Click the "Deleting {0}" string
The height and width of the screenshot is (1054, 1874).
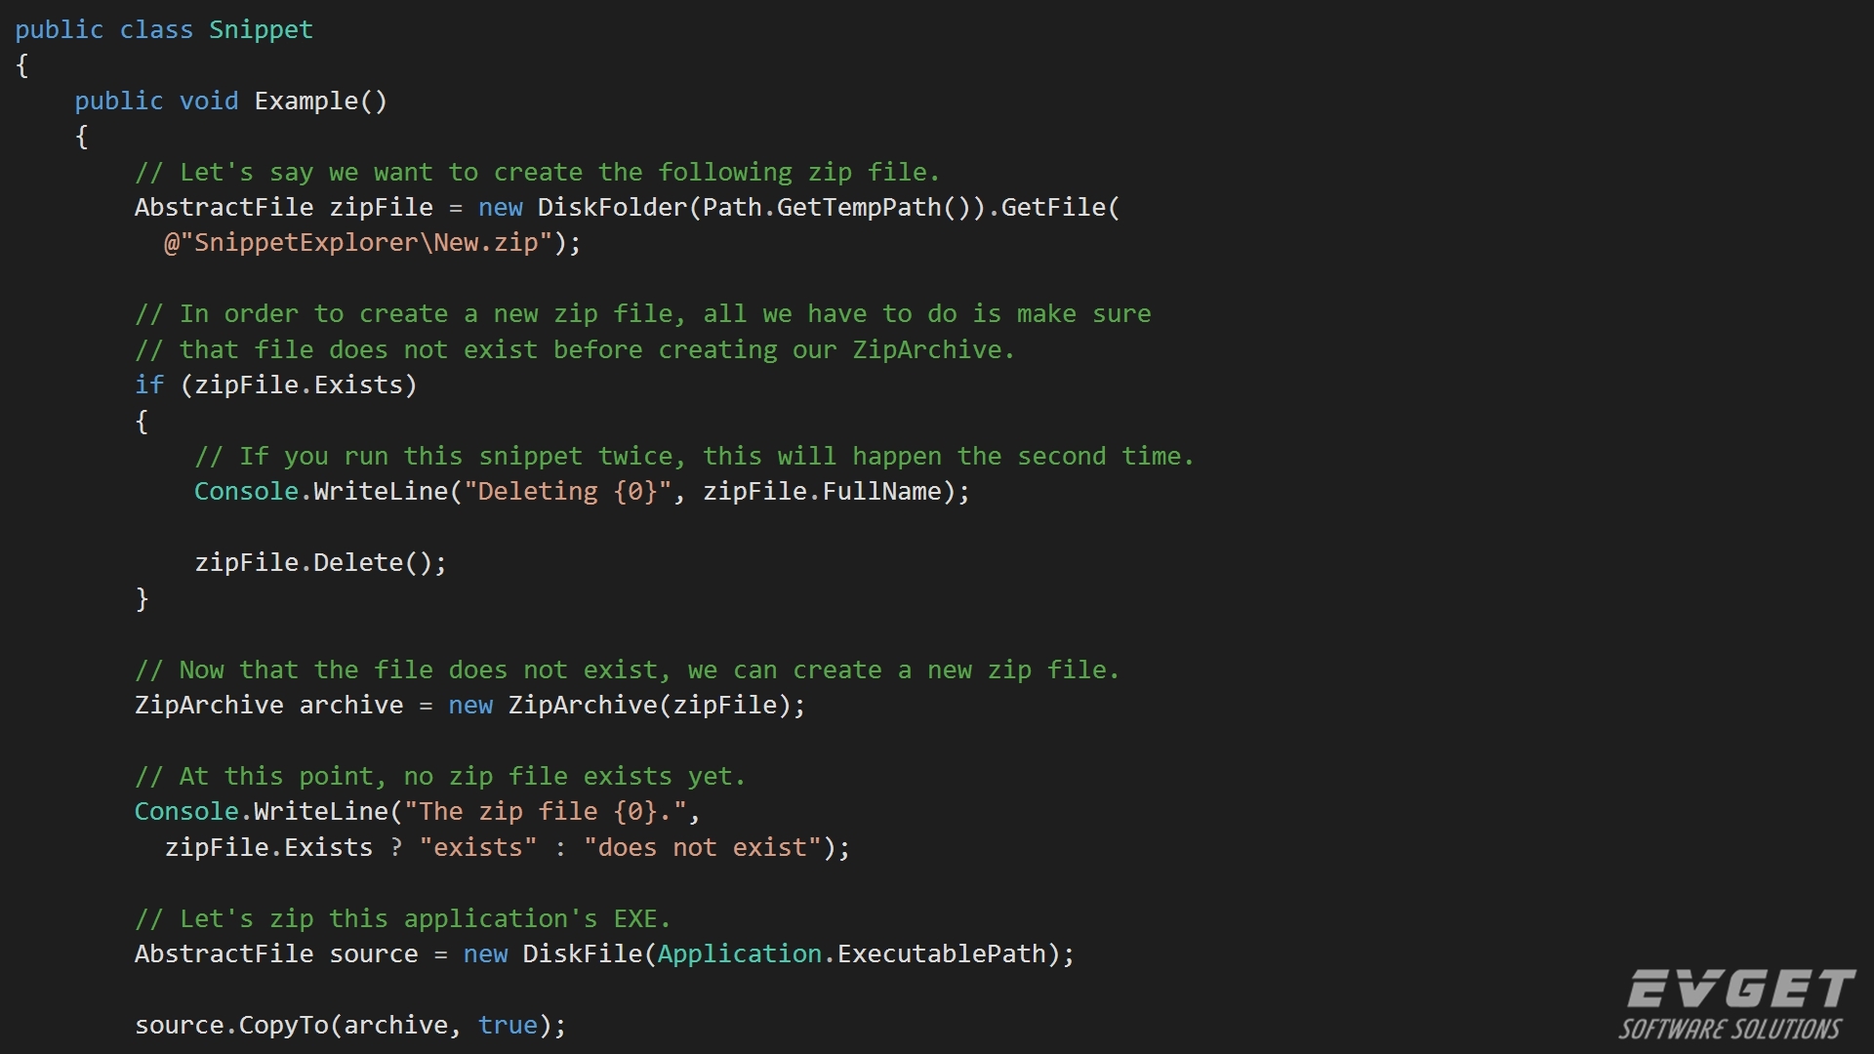(568, 492)
